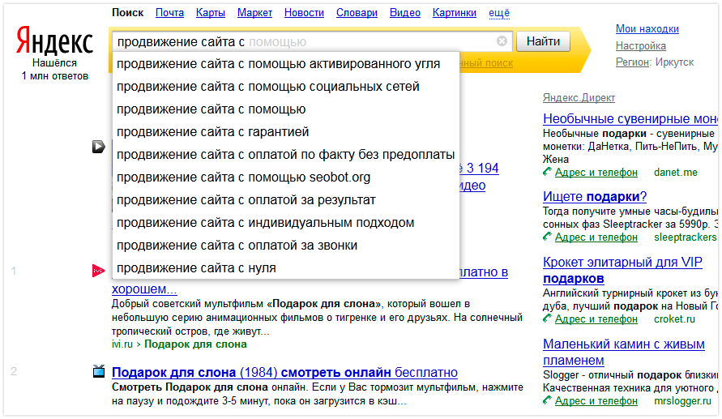The width and height of the screenshot is (722, 419).
Task: Open the Видео tab
Action: click(x=404, y=13)
